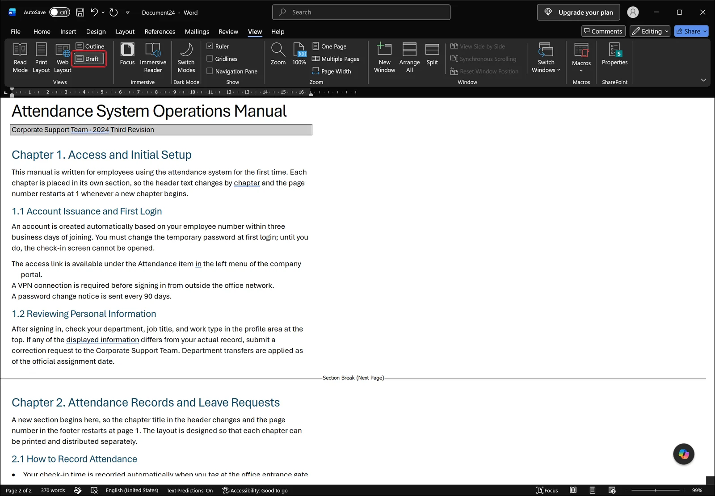This screenshot has height=496, width=715.
Task: Activate Draft view
Action: [x=89, y=59]
